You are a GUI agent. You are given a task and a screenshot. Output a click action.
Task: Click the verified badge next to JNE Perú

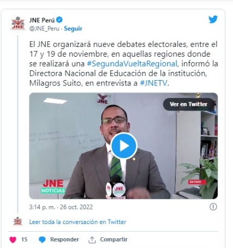[59, 20]
